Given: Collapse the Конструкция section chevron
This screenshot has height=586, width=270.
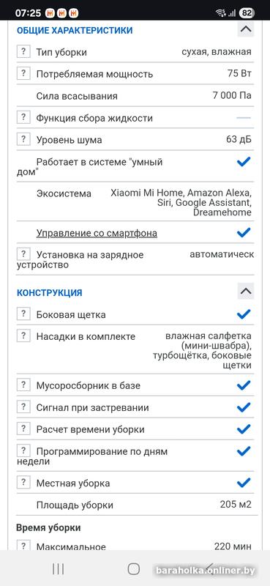Looking at the screenshot, I should (x=246, y=291).
